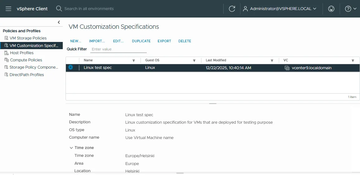Image resolution: width=360 pixels, height=175 pixels.
Task: Click NEW... to create a specification
Action: [x=76, y=41]
